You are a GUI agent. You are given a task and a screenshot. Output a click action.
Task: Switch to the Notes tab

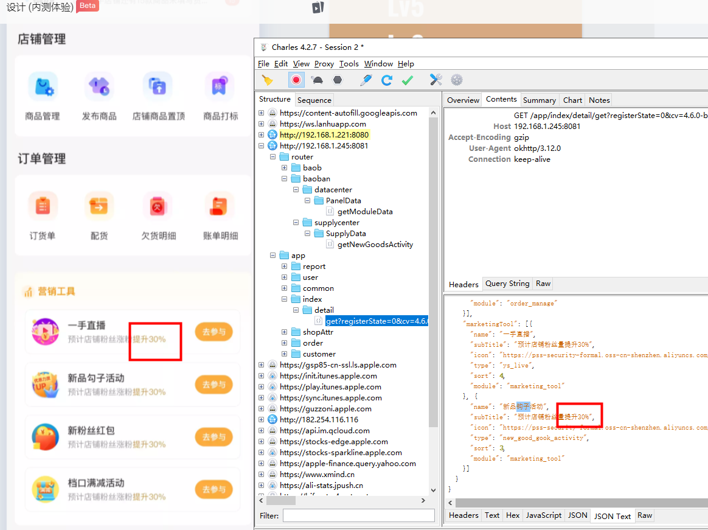pyautogui.click(x=599, y=100)
